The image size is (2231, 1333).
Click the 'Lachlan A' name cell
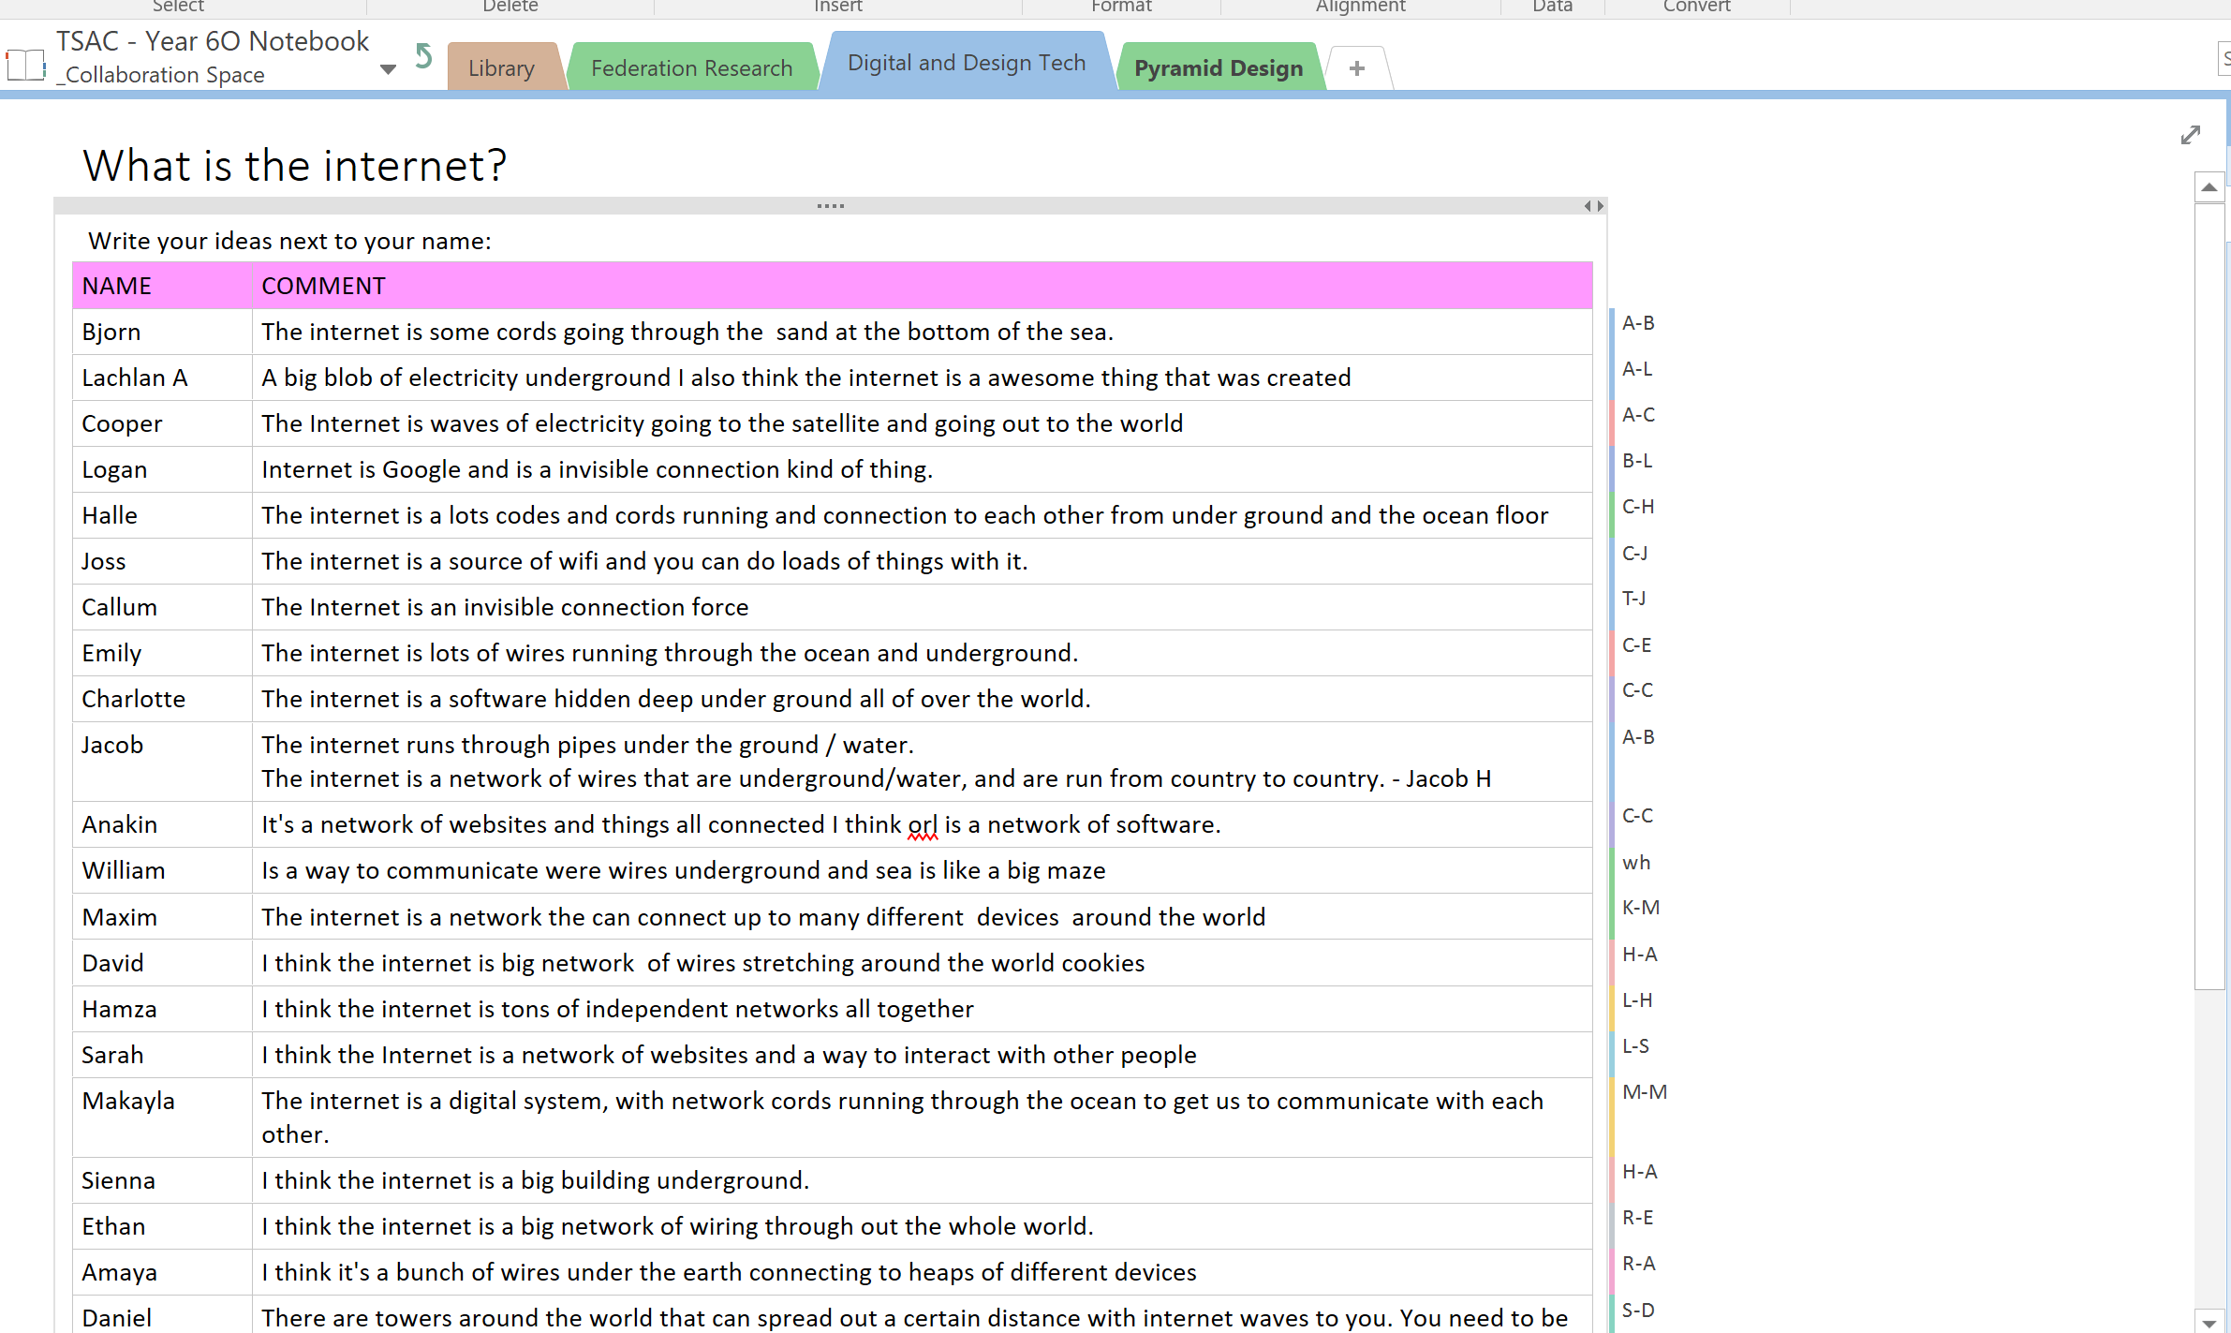pyautogui.click(x=163, y=378)
